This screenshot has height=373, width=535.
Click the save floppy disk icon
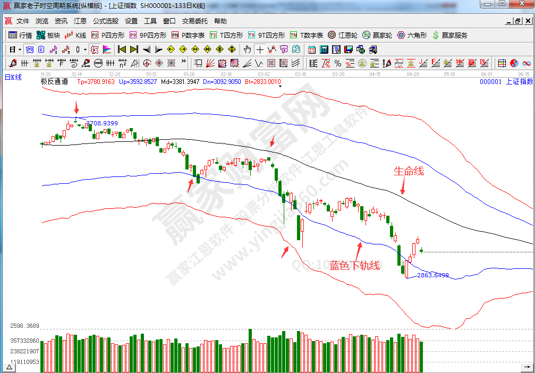(x=349, y=49)
